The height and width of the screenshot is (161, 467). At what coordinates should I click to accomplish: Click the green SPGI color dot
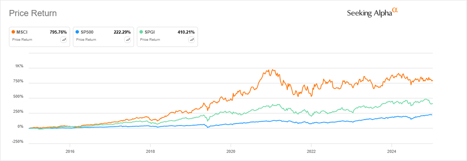[x=141, y=32]
